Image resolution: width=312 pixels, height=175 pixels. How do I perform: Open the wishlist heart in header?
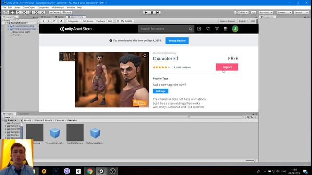[208, 29]
